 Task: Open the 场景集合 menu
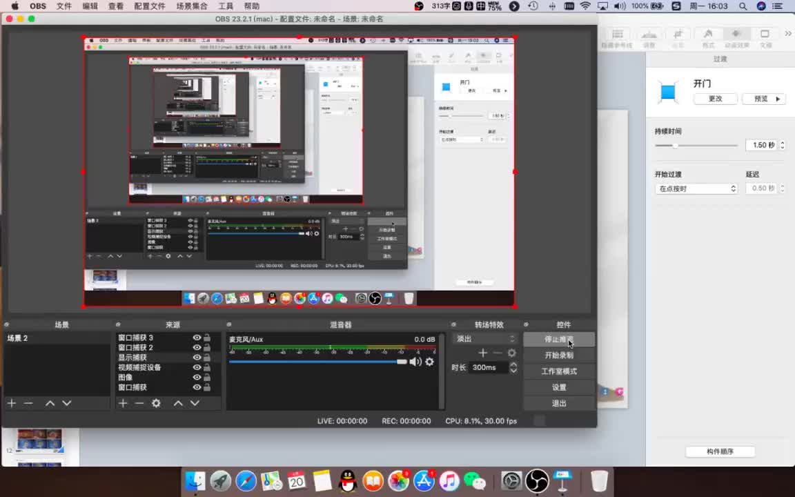[x=192, y=6]
